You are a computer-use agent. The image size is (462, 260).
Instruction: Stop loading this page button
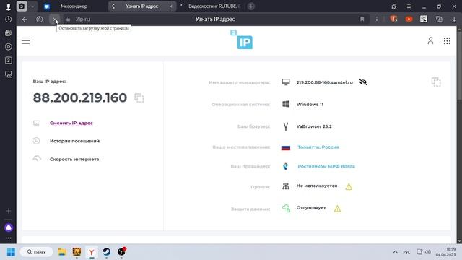(x=55, y=19)
